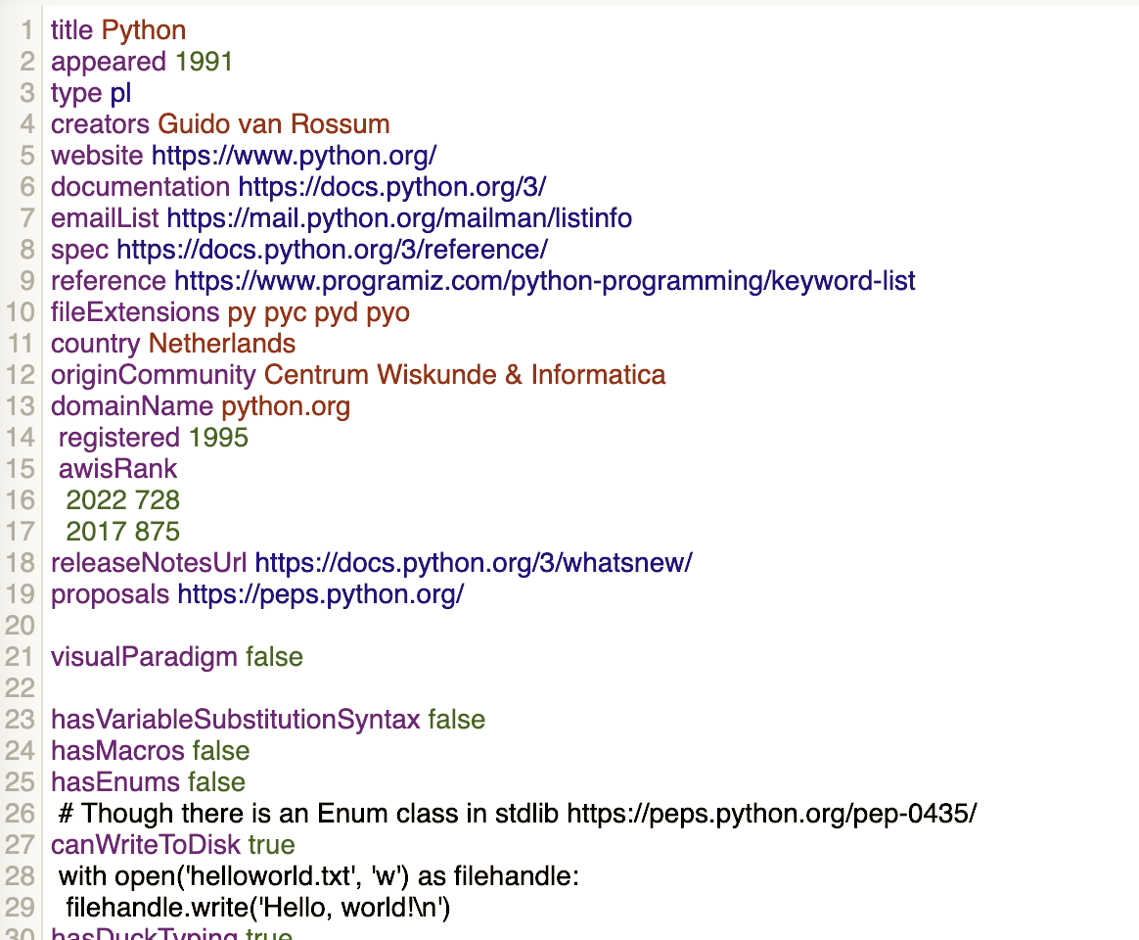Click the false value after hasEnums
1139x940 pixels.
point(216,782)
